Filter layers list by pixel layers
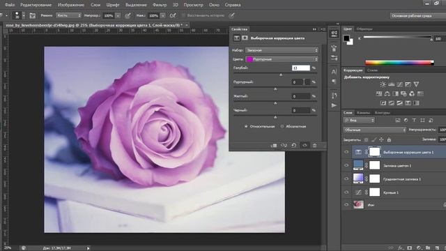The height and width of the screenshot is (251, 446). point(398,121)
